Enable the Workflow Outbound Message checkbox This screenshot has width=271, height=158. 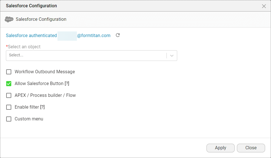pos(9,72)
